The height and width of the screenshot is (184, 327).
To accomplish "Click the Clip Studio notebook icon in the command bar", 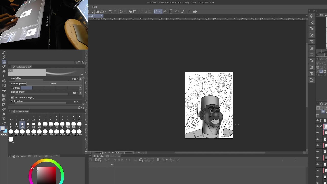I will coord(171,11).
